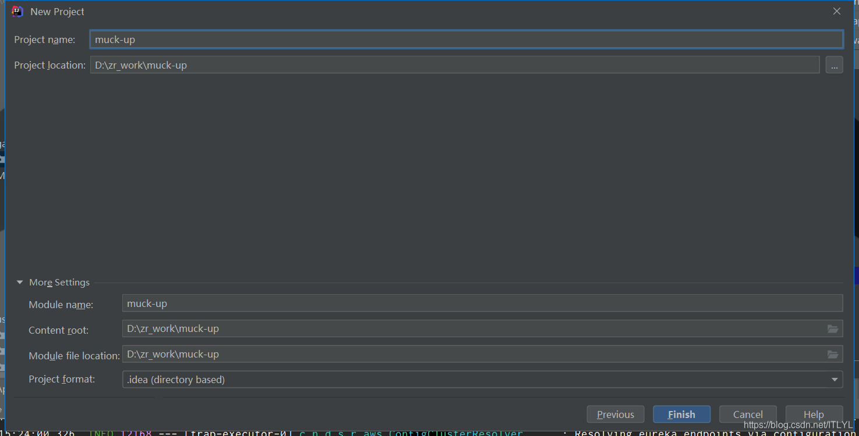Open the browse button for Project location
859x436 pixels.
point(834,65)
